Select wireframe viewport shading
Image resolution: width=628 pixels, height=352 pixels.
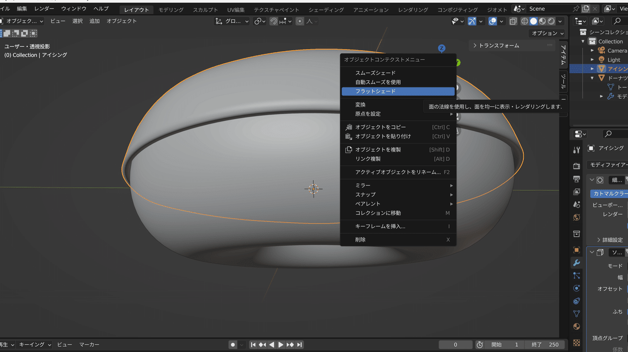(x=525, y=21)
